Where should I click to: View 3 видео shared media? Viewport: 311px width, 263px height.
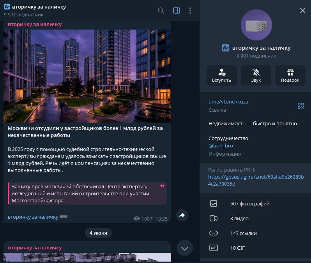coord(255,218)
